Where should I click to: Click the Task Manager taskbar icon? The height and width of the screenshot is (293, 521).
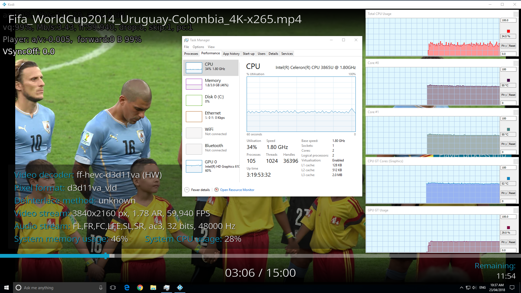(x=167, y=288)
